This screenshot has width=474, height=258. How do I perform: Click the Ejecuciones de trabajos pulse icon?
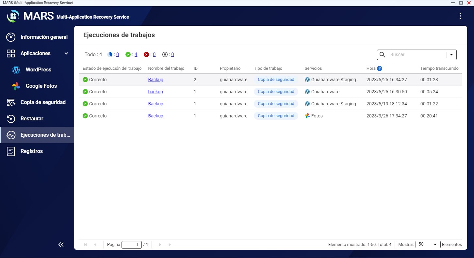(x=11, y=135)
